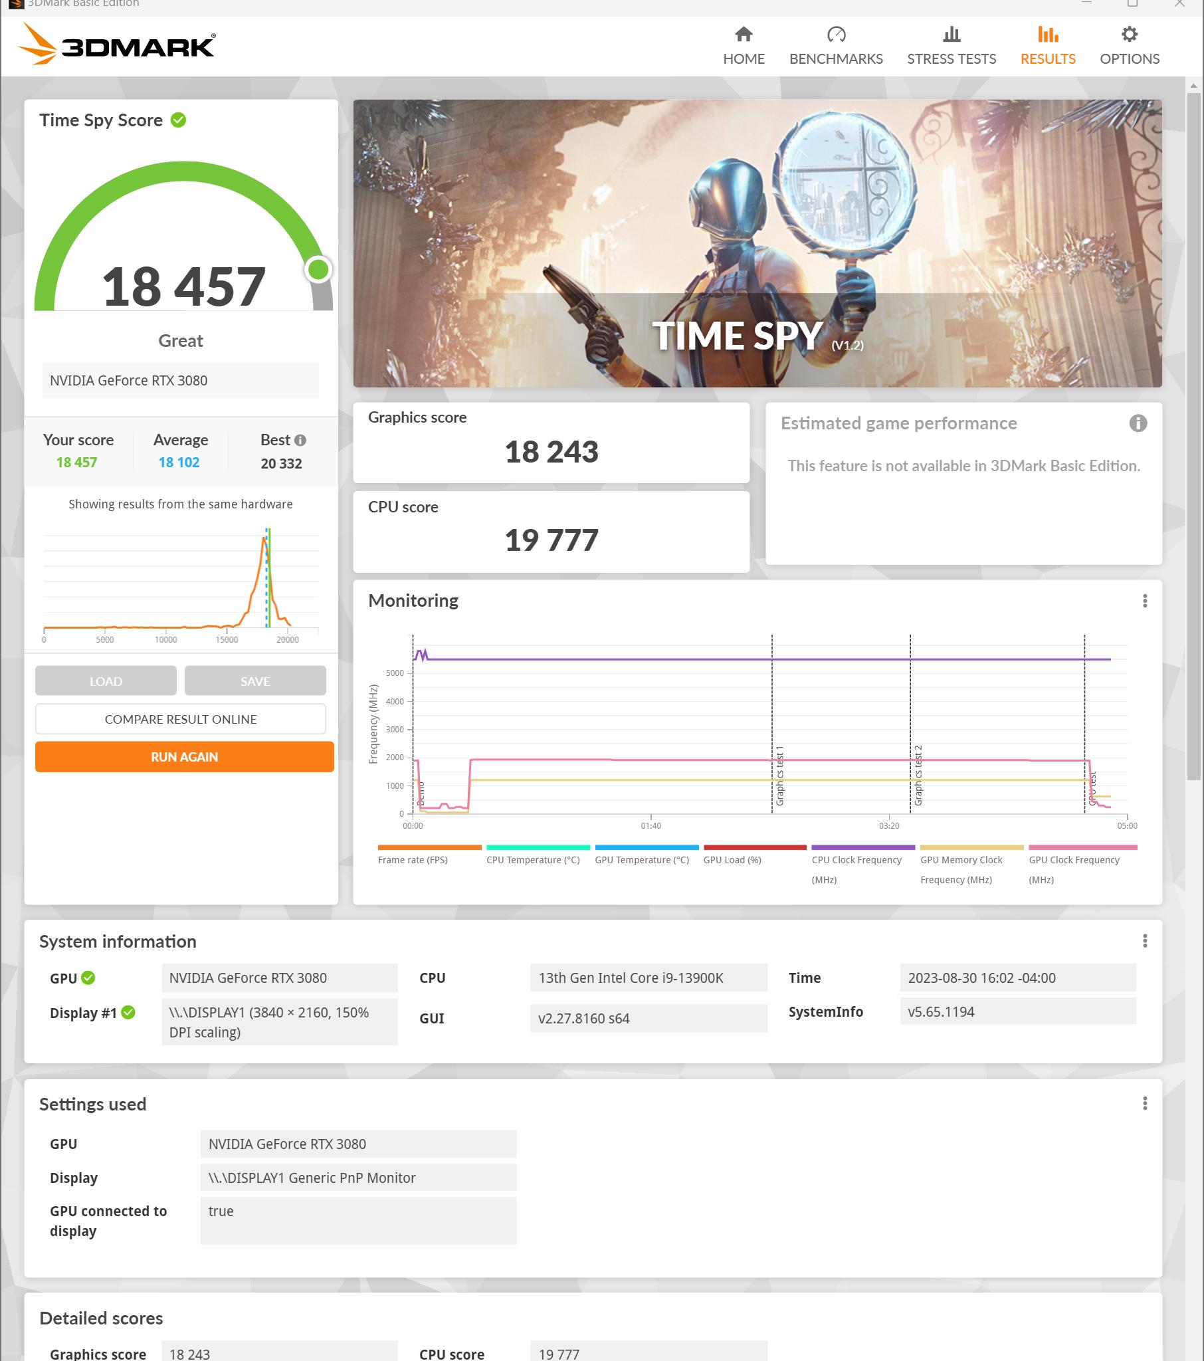
Task: Click Graphics score value 18 243
Action: 552,451
